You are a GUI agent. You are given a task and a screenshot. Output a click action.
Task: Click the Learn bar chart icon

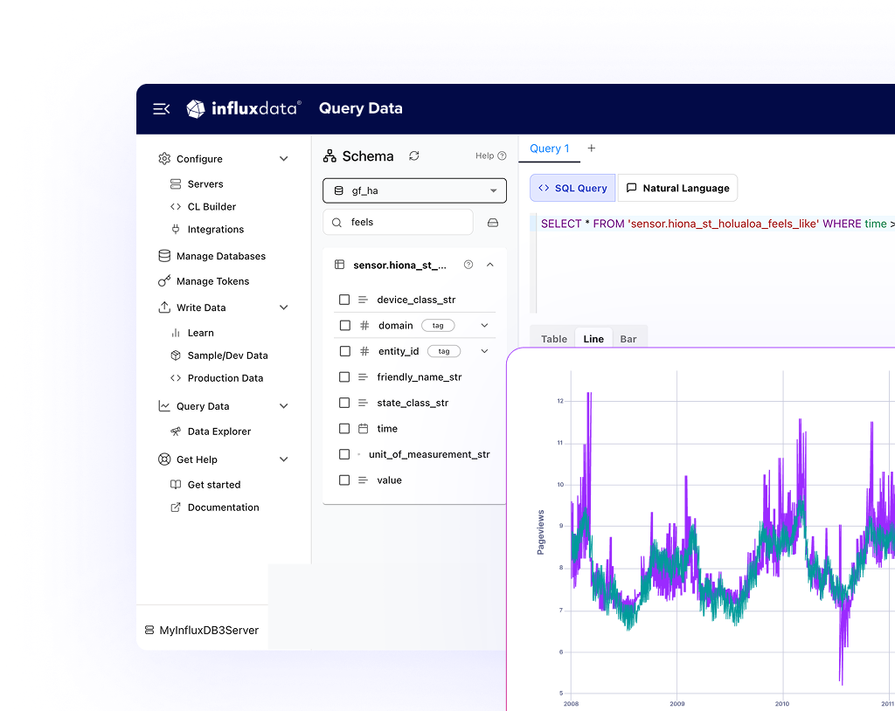[x=175, y=333]
